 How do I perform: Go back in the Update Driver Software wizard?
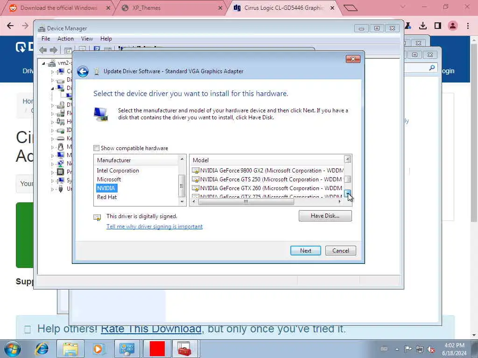point(83,71)
